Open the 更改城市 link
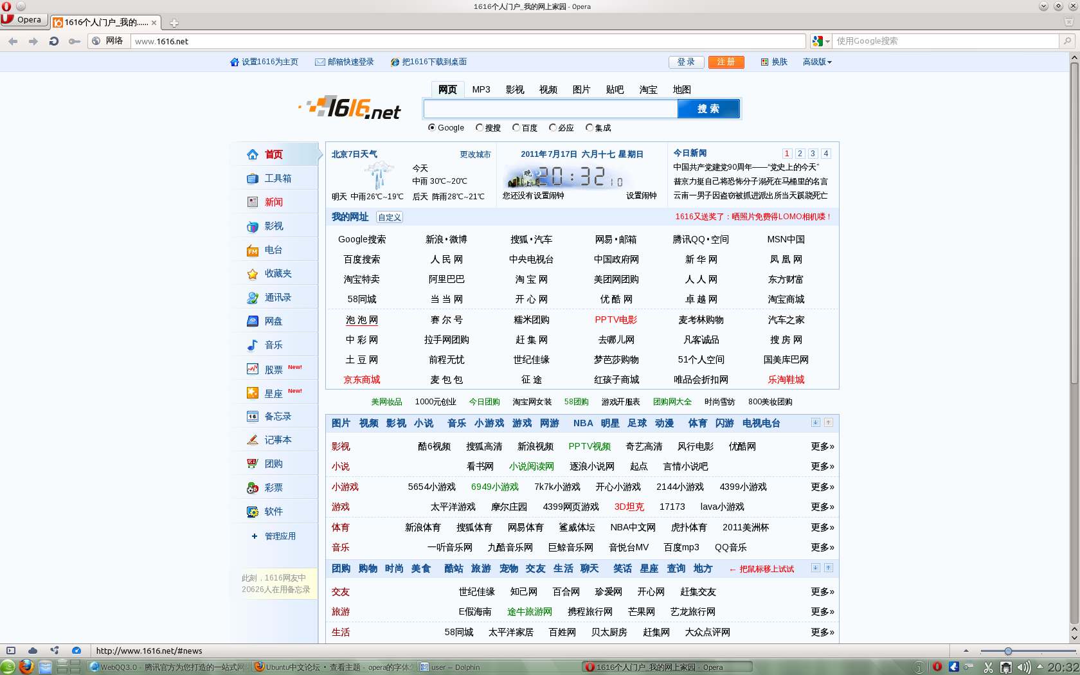This screenshot has height=675, width=1080. click(475, 154)
